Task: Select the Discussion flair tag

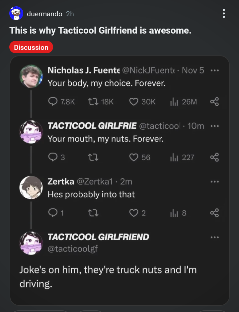Action: 31,47
